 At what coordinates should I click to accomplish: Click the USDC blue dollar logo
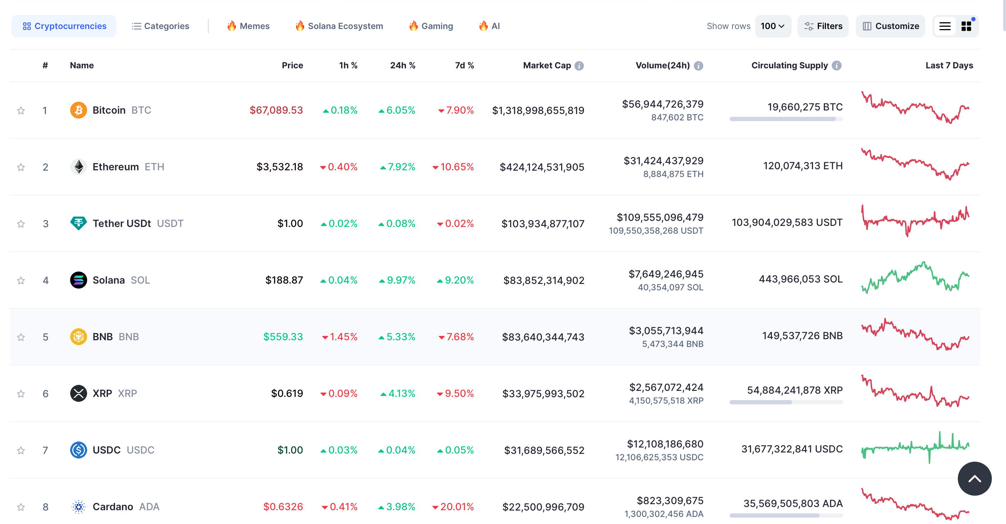click(79, 450)
